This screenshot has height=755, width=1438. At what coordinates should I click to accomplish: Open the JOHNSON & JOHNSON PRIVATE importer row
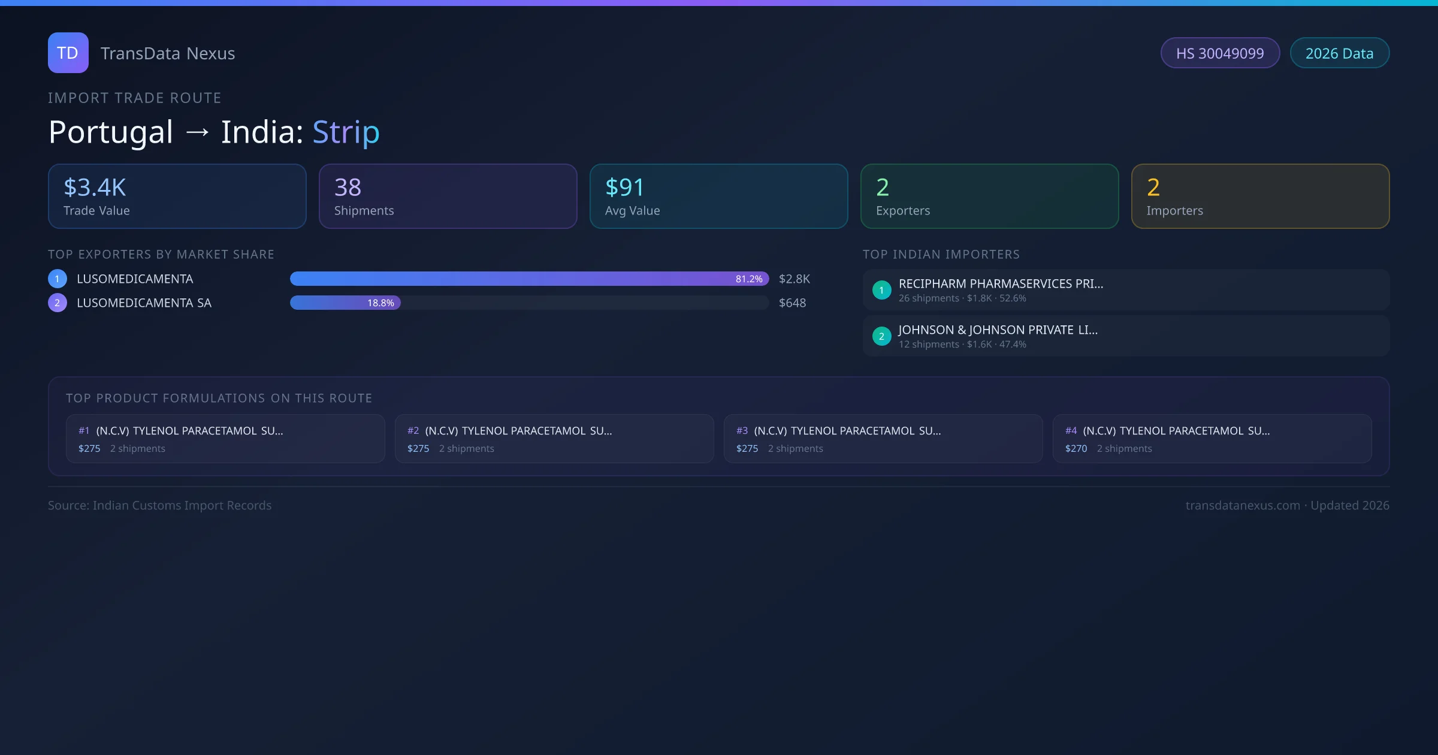(1126, 336)
